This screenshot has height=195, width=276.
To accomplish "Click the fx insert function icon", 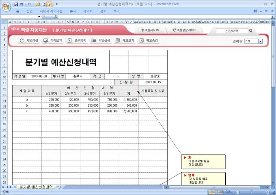I will [56, 17].
